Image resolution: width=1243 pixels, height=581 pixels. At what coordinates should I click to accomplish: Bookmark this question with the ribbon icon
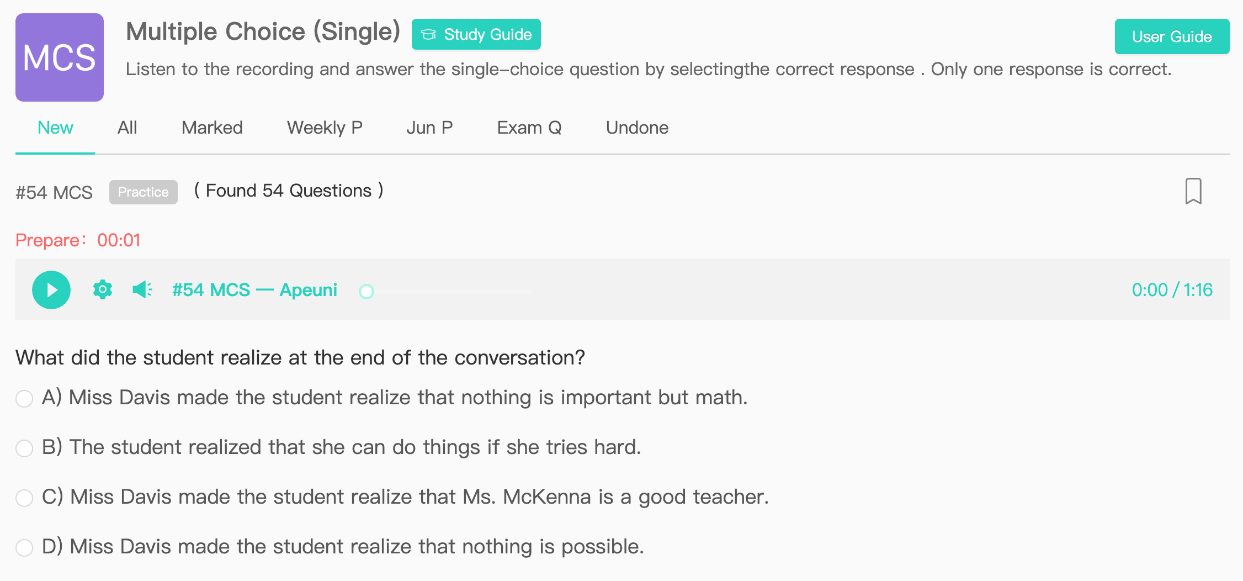click(1193, 191)
